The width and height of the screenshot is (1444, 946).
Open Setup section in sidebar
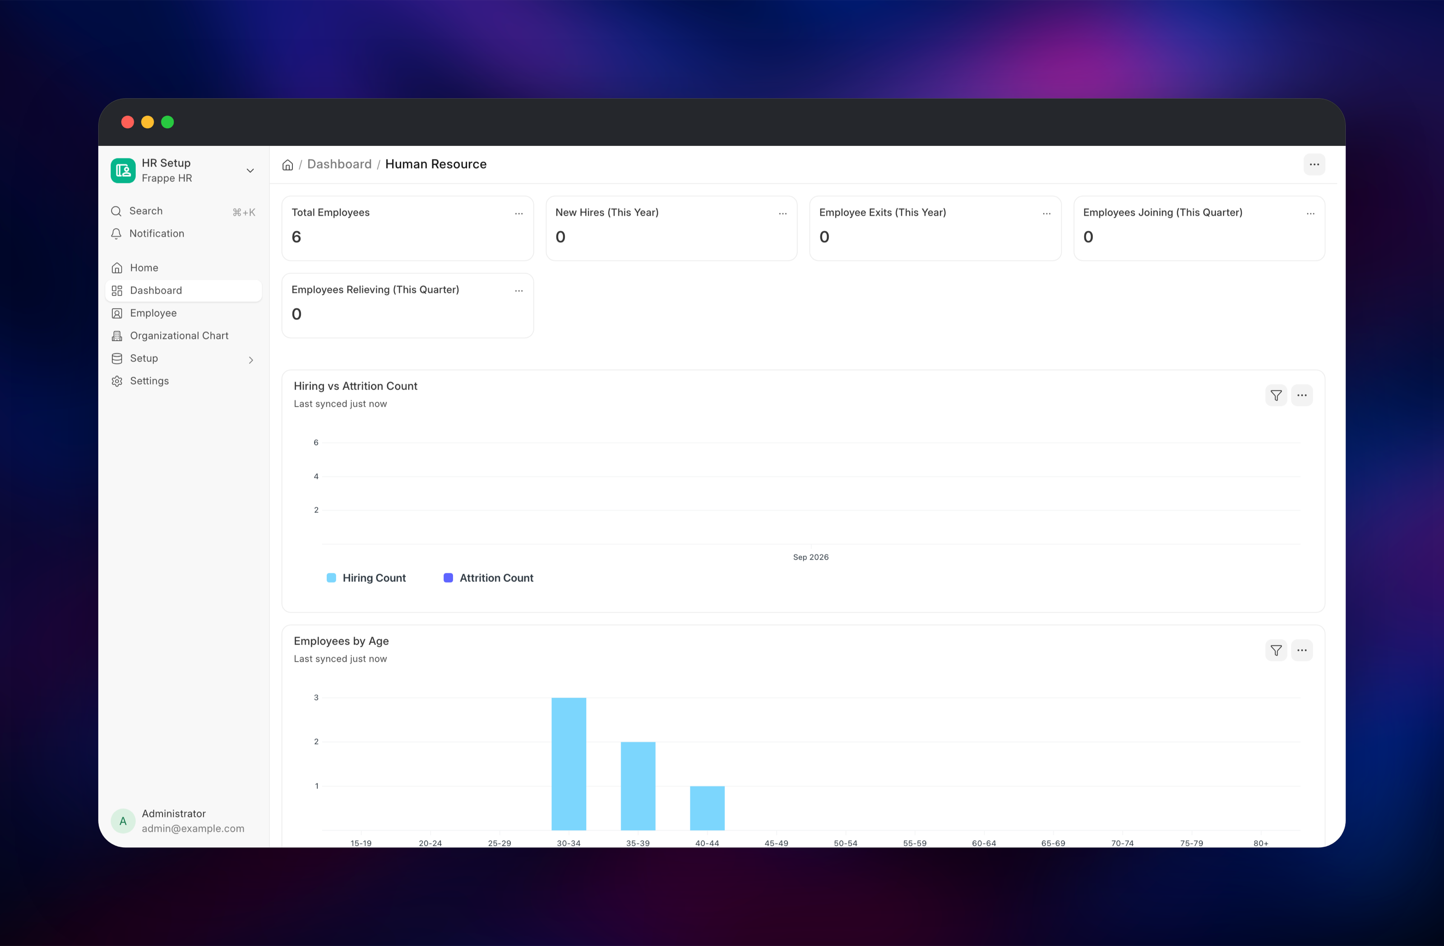click(x=183, y=359)
